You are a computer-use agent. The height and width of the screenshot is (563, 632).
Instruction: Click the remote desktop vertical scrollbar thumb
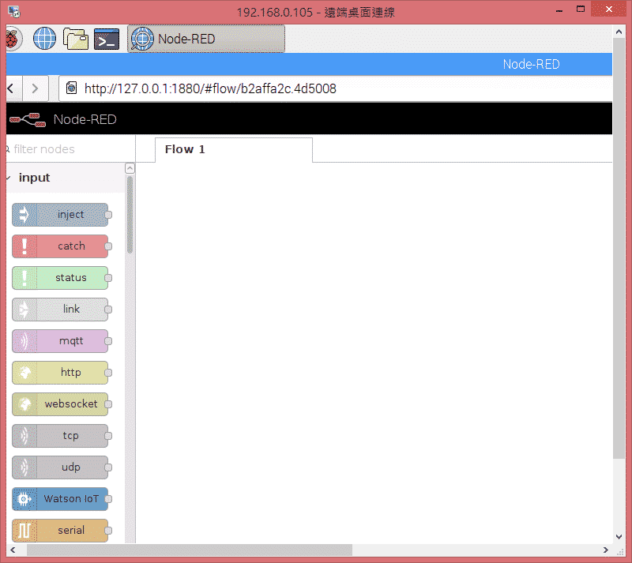[619, 248]
